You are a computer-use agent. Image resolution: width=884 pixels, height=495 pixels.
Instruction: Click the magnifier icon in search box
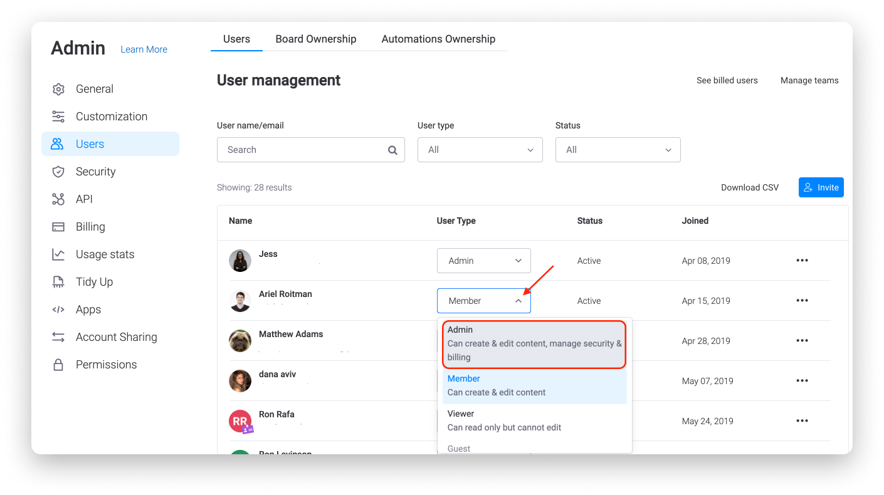(x=392, y=150)
